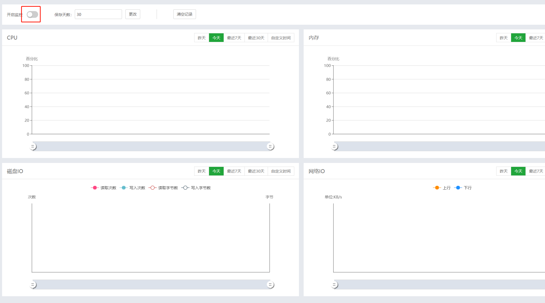Toggle 写入字节数 legend series marker

coord(185,188)
